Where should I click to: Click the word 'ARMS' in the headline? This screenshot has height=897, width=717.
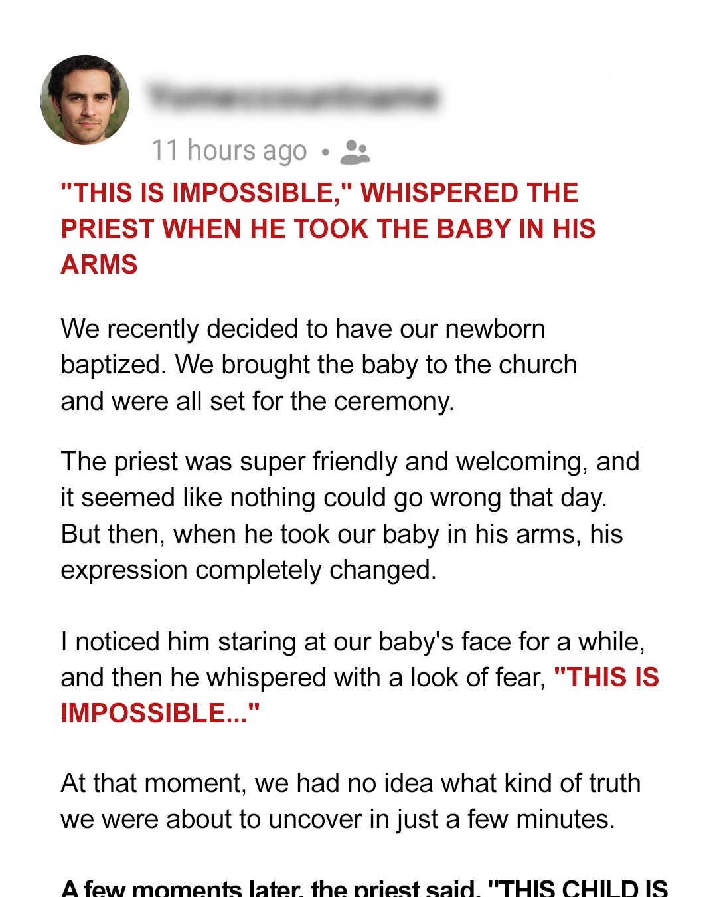(100, 265)
